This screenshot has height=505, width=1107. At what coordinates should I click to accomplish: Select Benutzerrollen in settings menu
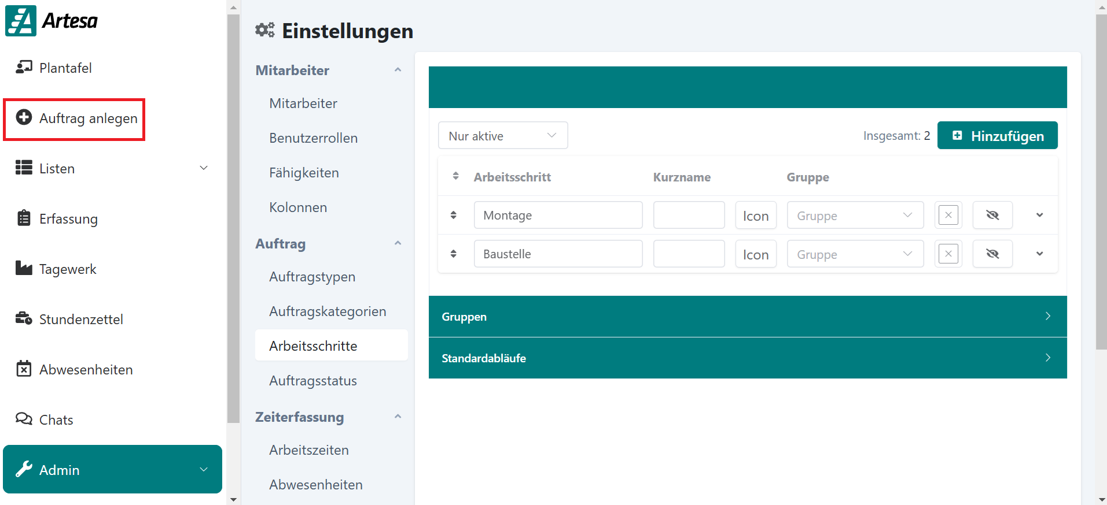[x=313, y=138]
